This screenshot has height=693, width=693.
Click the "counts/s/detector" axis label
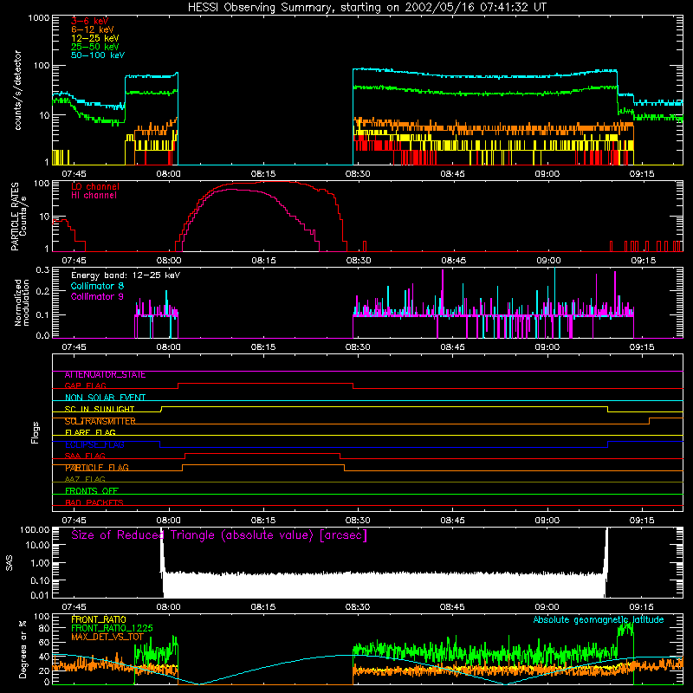coord(17,90)
